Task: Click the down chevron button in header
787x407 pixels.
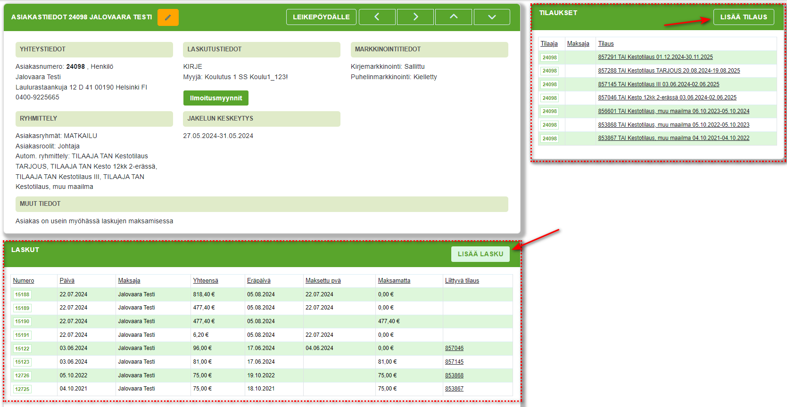Action: tap(492, 17)
